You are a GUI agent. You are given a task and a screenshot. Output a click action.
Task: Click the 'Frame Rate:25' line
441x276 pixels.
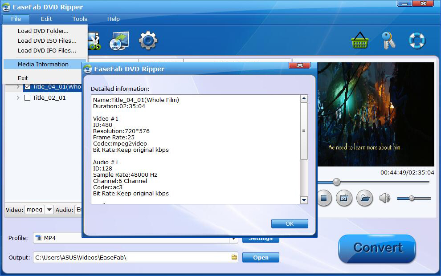(x=114, y=138)
